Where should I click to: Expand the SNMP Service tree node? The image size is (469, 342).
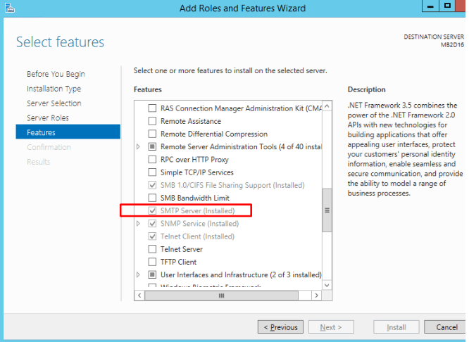(x=138, y=224)
